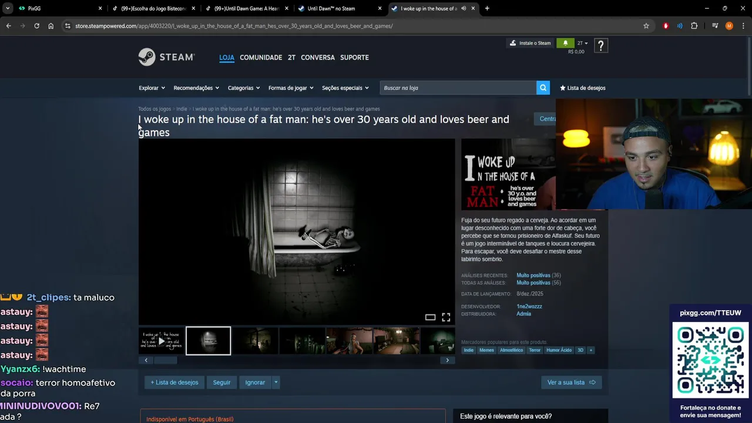Open the Ignorar options dropdown arrow

(276, 382)
